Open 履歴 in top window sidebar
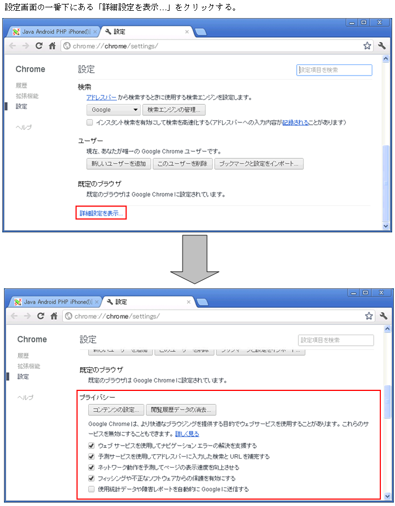 click(21, 86)
